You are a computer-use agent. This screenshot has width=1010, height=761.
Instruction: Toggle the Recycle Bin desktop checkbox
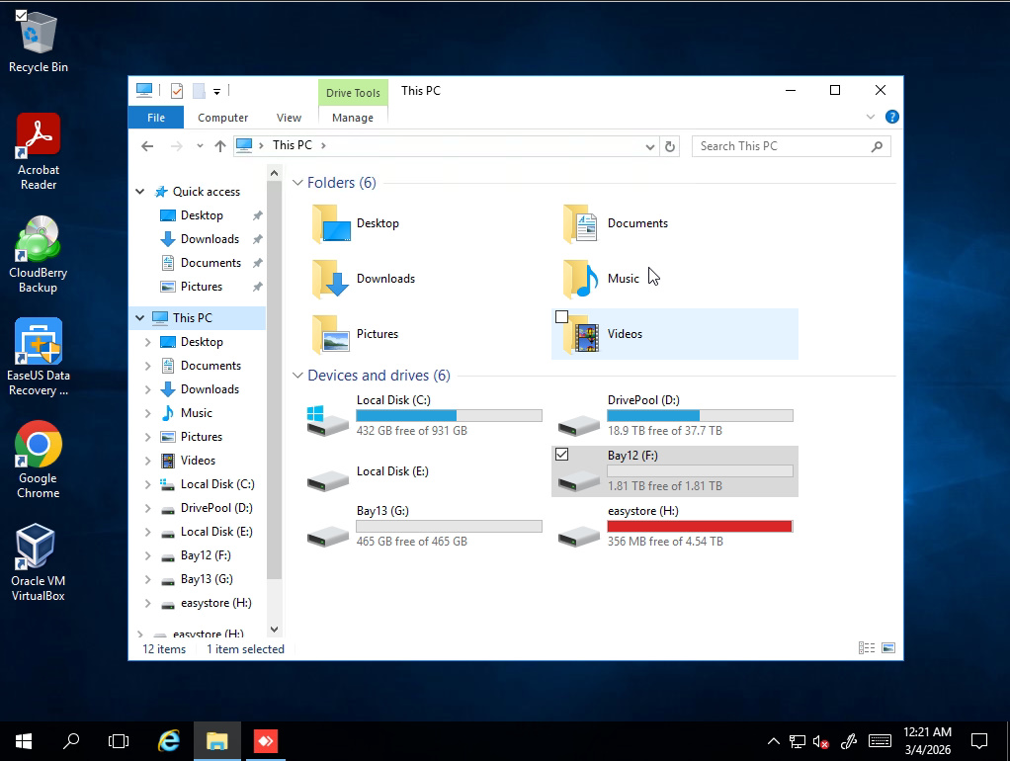click(x=22, y=15)
